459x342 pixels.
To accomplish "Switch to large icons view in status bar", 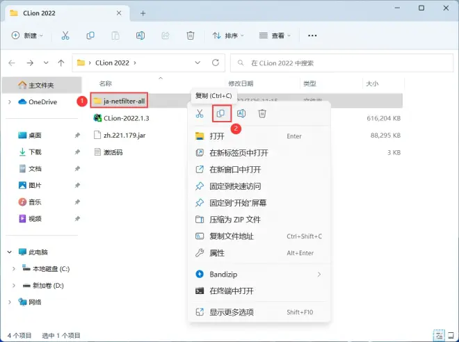I will coord(451,335).
